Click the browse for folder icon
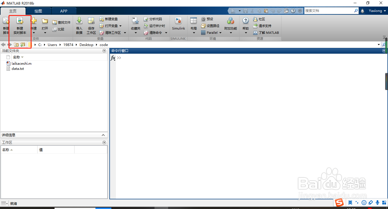This screenshot has height=209, width=388. point(23,45)
